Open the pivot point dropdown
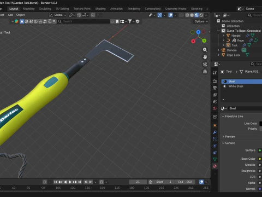262x197 pixels. [72, 15]
